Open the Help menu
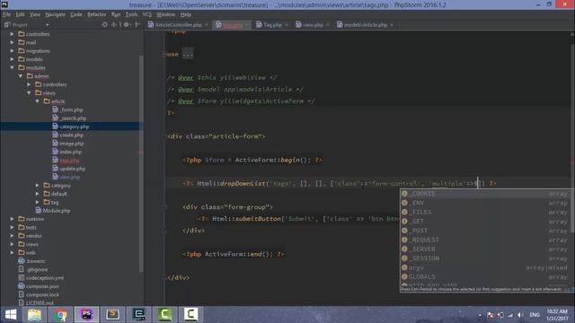Viewport: 575px width, 323px height. click(x=186, y=14)
